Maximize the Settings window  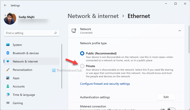coord(175,4)
